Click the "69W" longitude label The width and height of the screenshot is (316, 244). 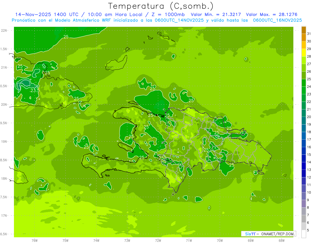point(251,241)
